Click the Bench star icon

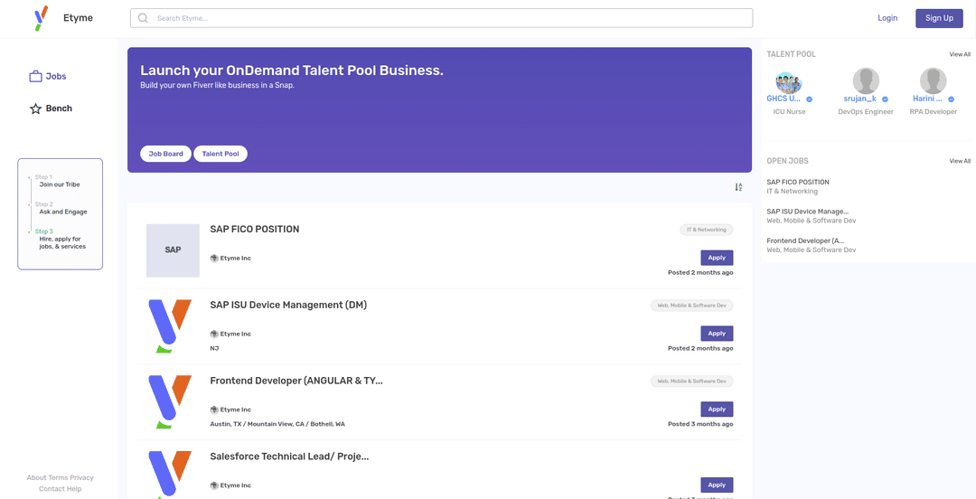(x=36, y=108)
